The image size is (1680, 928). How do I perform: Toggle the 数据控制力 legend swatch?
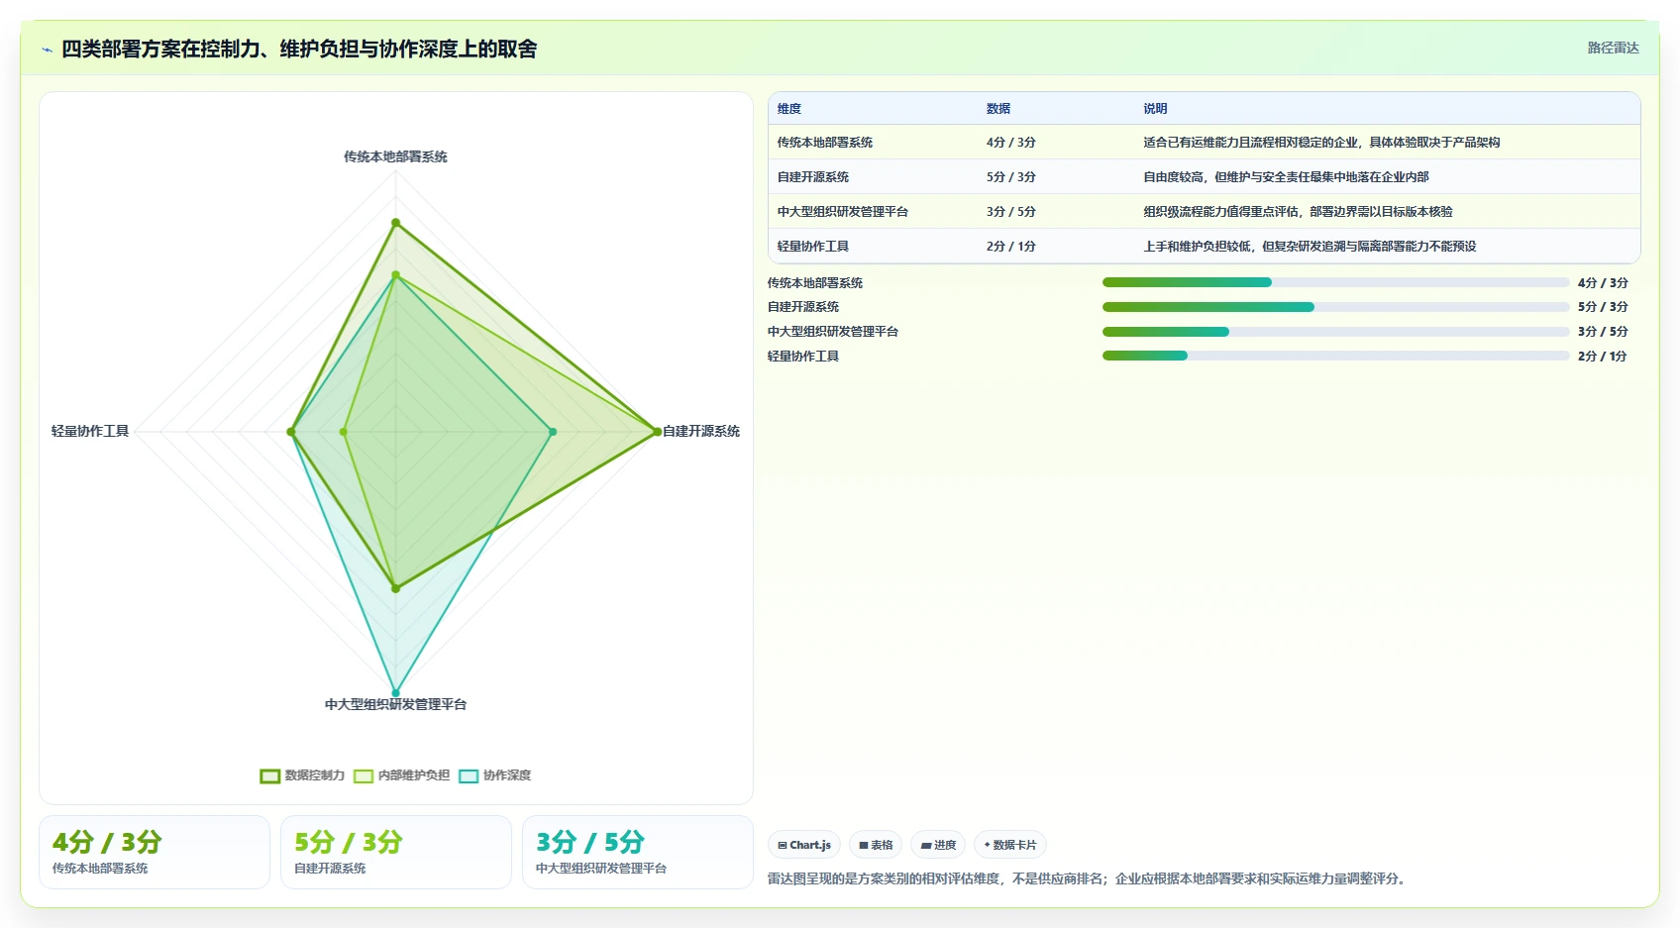[x=270, y=775]
